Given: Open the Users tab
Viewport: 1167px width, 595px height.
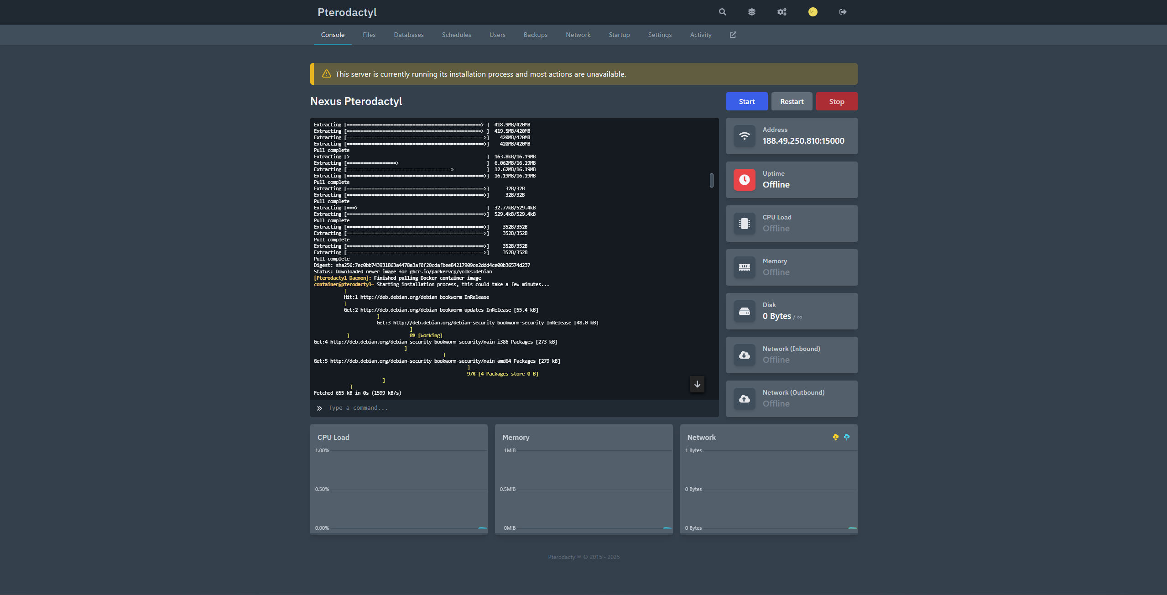Looking at the screenshot, I should pyautogui.click(x=497, y=35).
